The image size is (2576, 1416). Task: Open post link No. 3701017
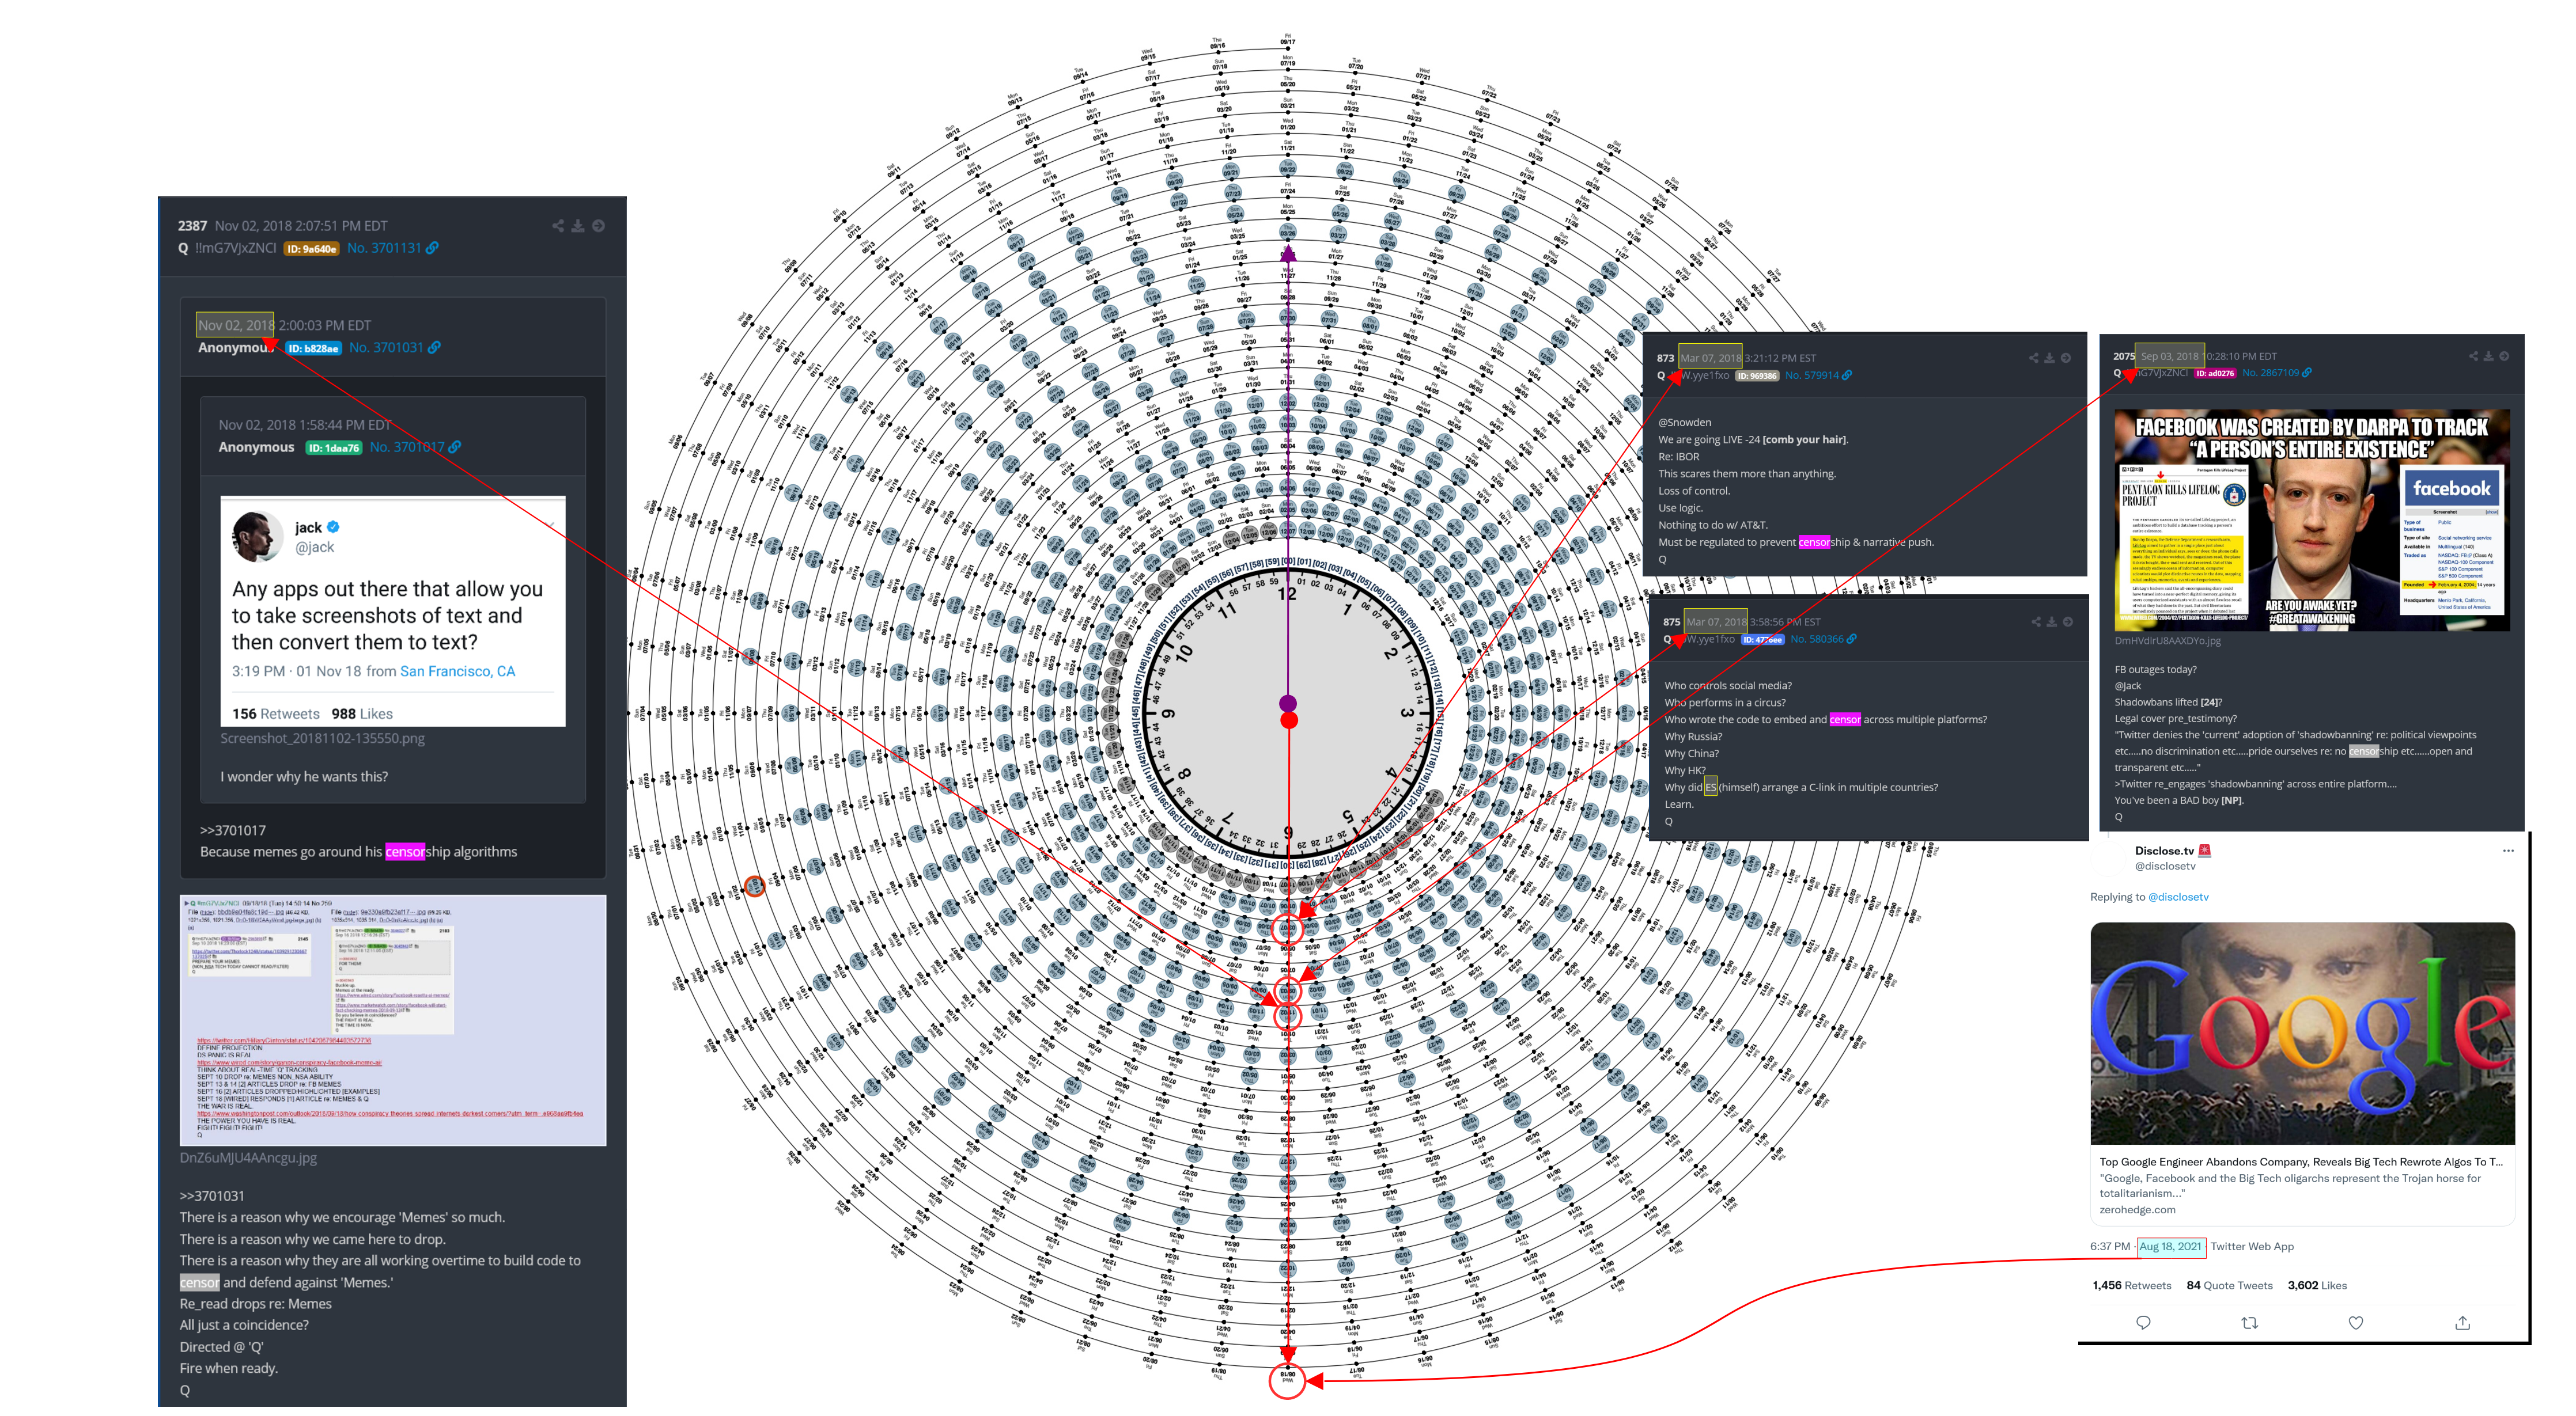click(x=407, y=447)
